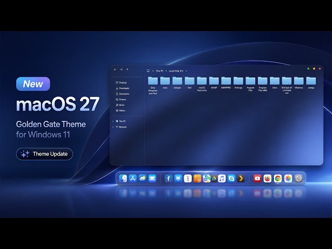Click the Theme Update pill button
The width and height of the screenshot is (332, 249).
point(45,154)
